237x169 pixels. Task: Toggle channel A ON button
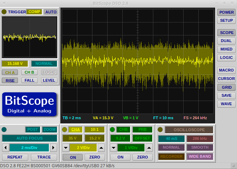(73, 157)
